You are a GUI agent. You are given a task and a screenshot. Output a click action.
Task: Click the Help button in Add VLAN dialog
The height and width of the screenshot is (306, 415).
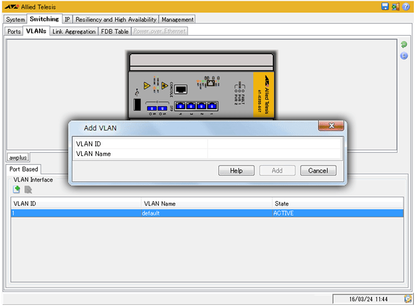pos(236,170)
